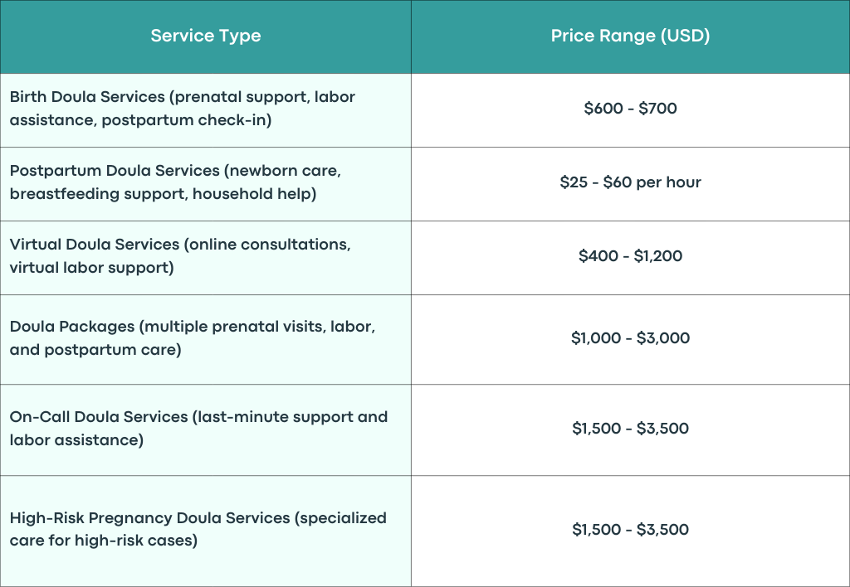Click the "care for high-risk cases)" line
This screenshot has height=587, width=850.
coord(104,541)
